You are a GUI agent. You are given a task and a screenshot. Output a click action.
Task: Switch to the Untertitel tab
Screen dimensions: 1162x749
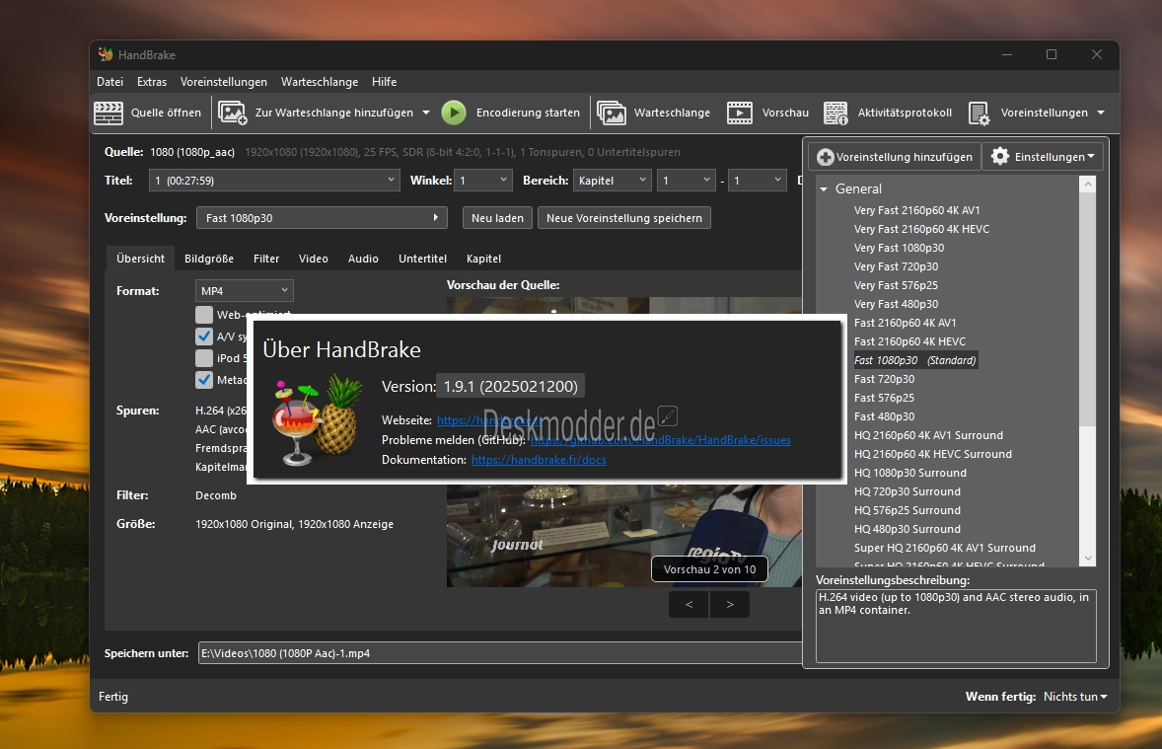pos(422,259)
